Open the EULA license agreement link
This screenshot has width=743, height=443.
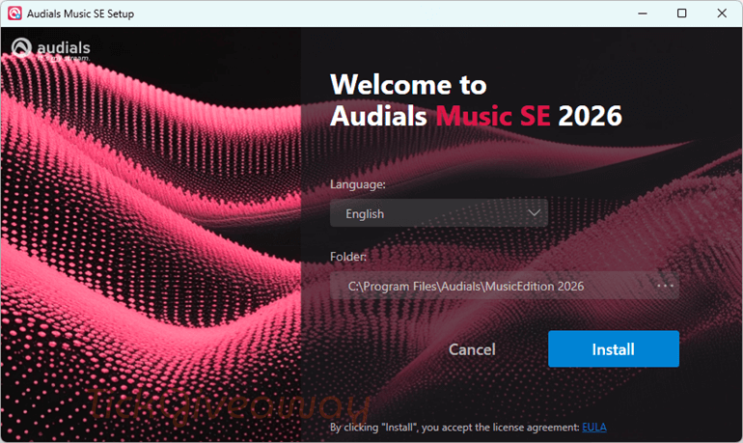click(594, 427)
